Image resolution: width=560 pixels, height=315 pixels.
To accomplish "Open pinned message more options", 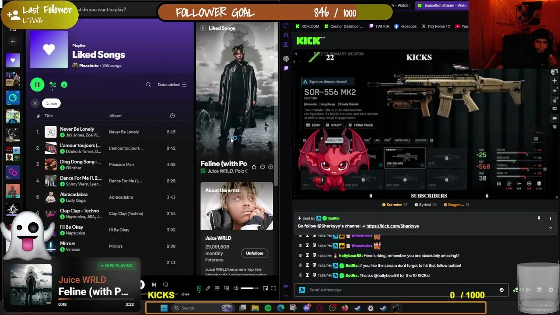I will pyautogui.click(x=550, y=218).
